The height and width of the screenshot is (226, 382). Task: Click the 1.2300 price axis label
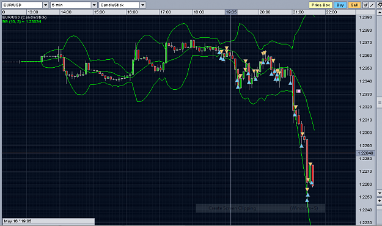pos(365,133)
